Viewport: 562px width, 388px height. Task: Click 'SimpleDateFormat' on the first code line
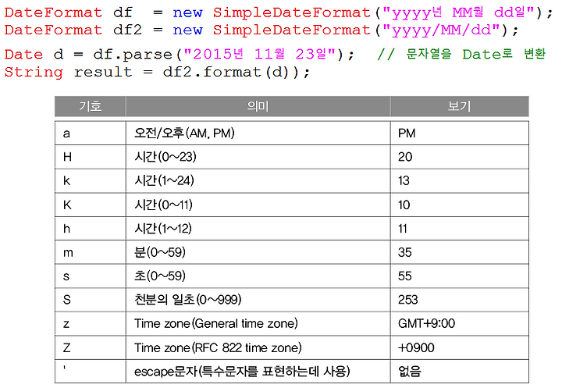[x=291, y=13]
